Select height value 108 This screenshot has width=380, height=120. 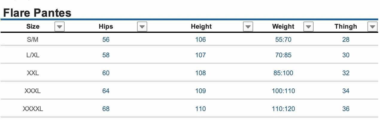click(200, 73)
